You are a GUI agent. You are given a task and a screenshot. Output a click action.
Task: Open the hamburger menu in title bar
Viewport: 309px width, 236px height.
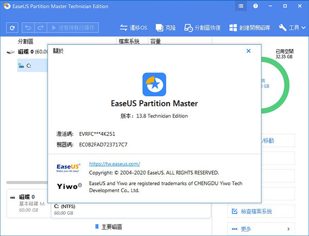click(x=241, y=6)
